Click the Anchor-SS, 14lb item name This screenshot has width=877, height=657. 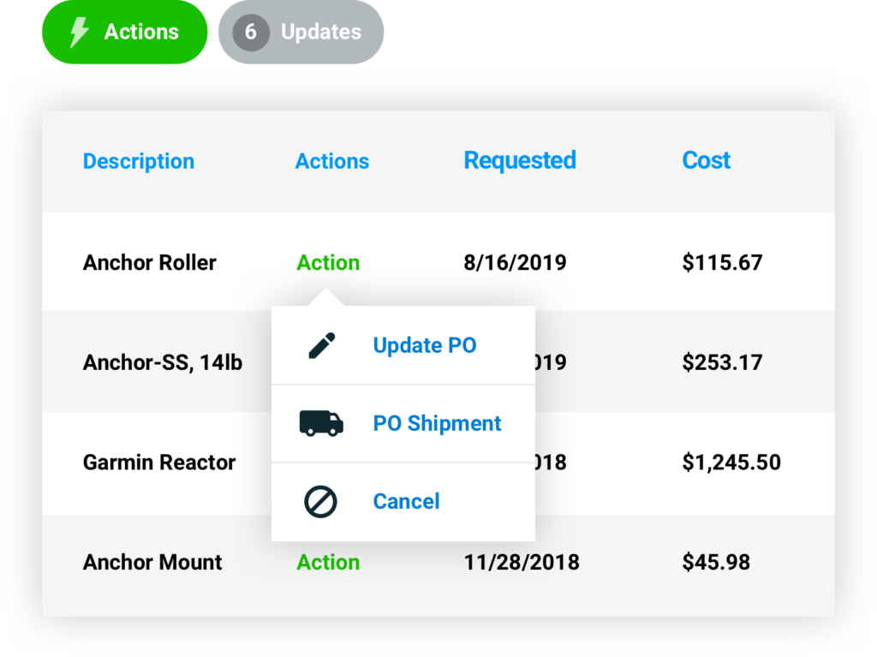pyautogui.click(x=163, y=363)
